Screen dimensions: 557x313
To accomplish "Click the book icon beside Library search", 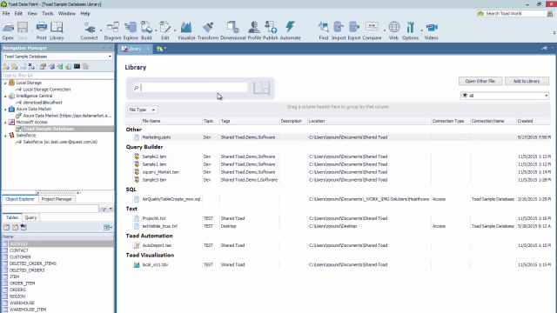I will (x=261, y=88).
